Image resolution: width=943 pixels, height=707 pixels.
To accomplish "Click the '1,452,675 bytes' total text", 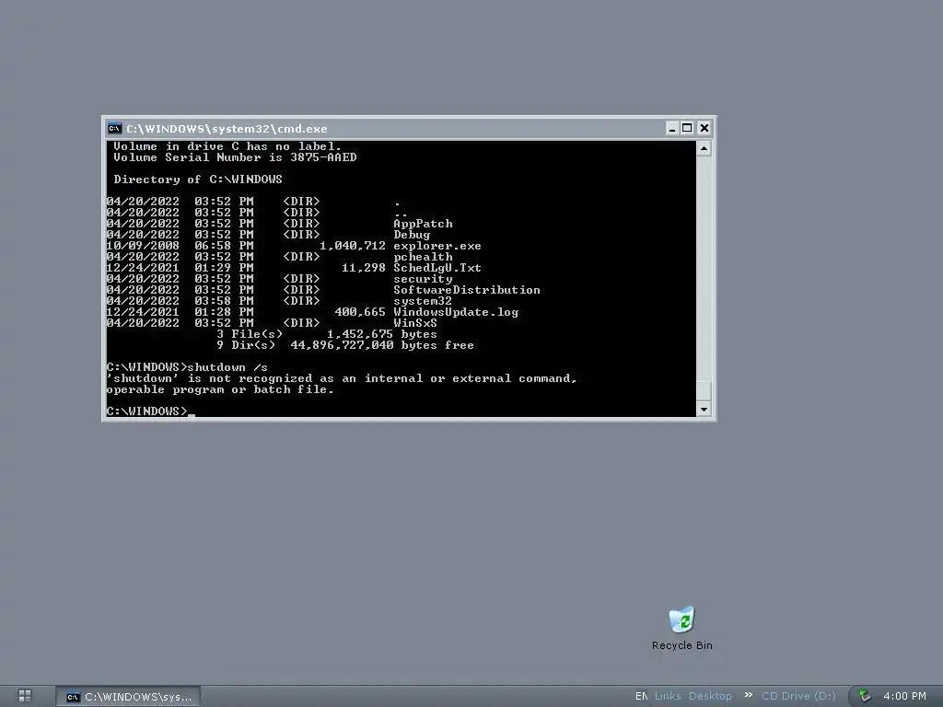I will click(382, 334).
